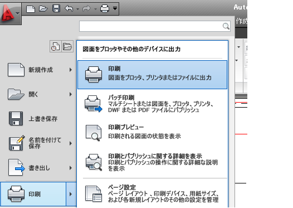Show open documents folder icon button

[67, 46]
